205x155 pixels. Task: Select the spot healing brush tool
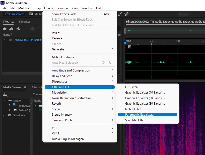point(126,14)
